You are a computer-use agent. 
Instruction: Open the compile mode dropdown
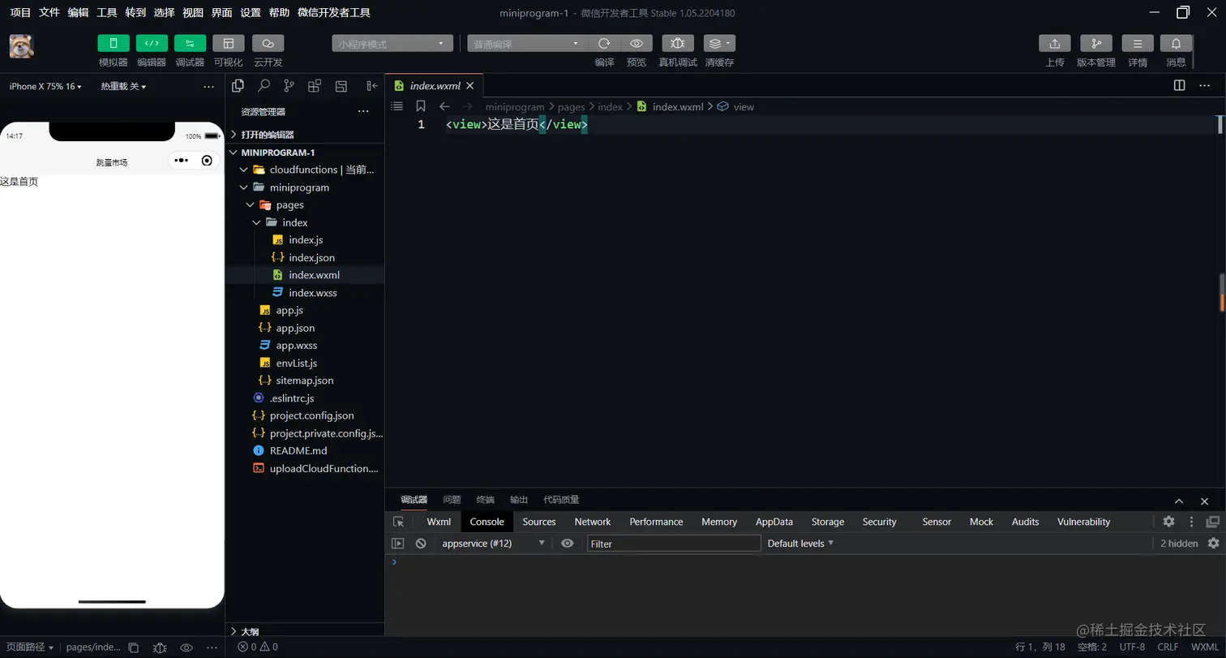pyautogui.click(x=527, y=44)
